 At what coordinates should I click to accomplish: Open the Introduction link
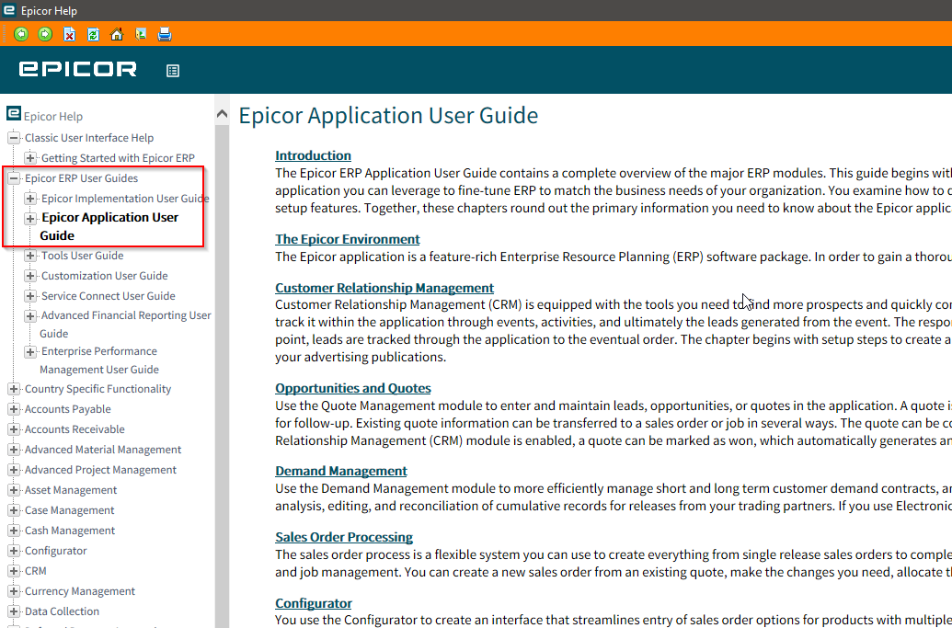pos(313,155)
